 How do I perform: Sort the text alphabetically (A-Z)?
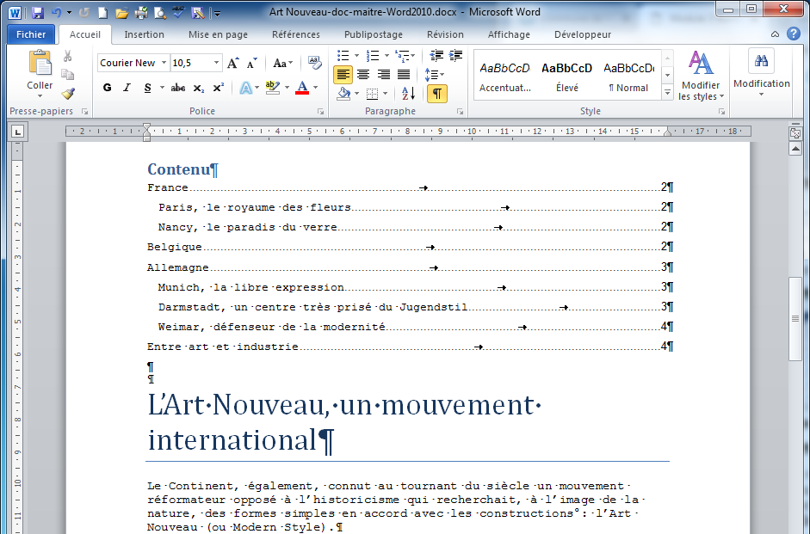point(408,94)
